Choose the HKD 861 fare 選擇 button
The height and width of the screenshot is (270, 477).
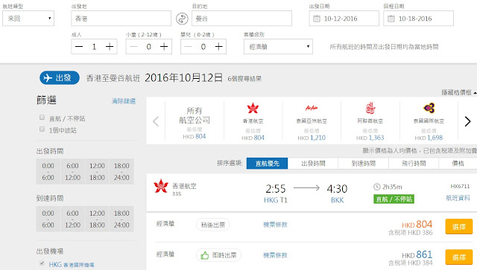click(459, 257)
